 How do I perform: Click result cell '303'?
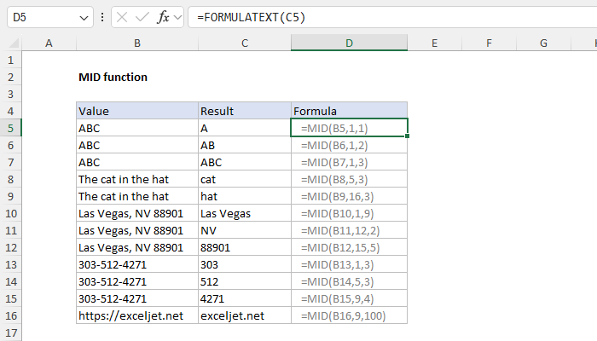pyautogui.click(x=245, y=264)
